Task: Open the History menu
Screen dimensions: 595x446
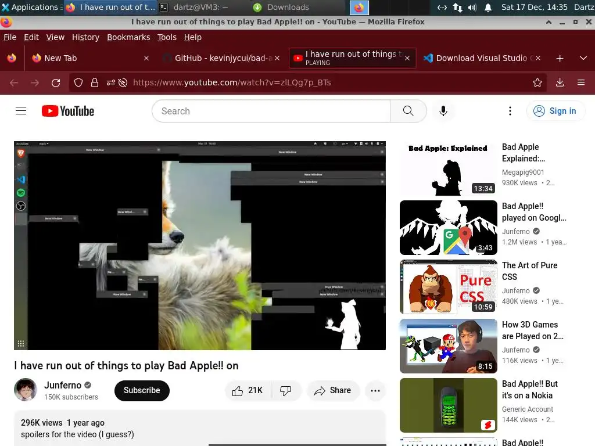Action: [x=85, y=37]
